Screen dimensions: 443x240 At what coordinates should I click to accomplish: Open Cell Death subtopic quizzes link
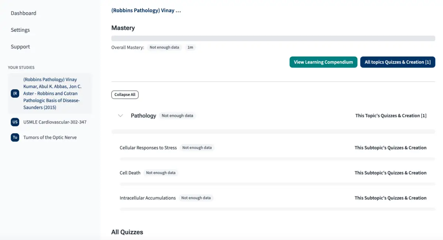coord(390,173)
